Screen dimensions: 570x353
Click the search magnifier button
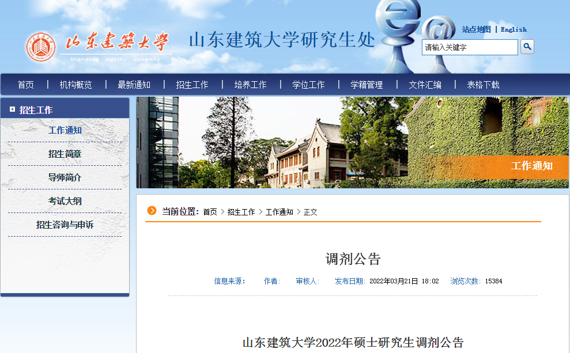(527, 47)
